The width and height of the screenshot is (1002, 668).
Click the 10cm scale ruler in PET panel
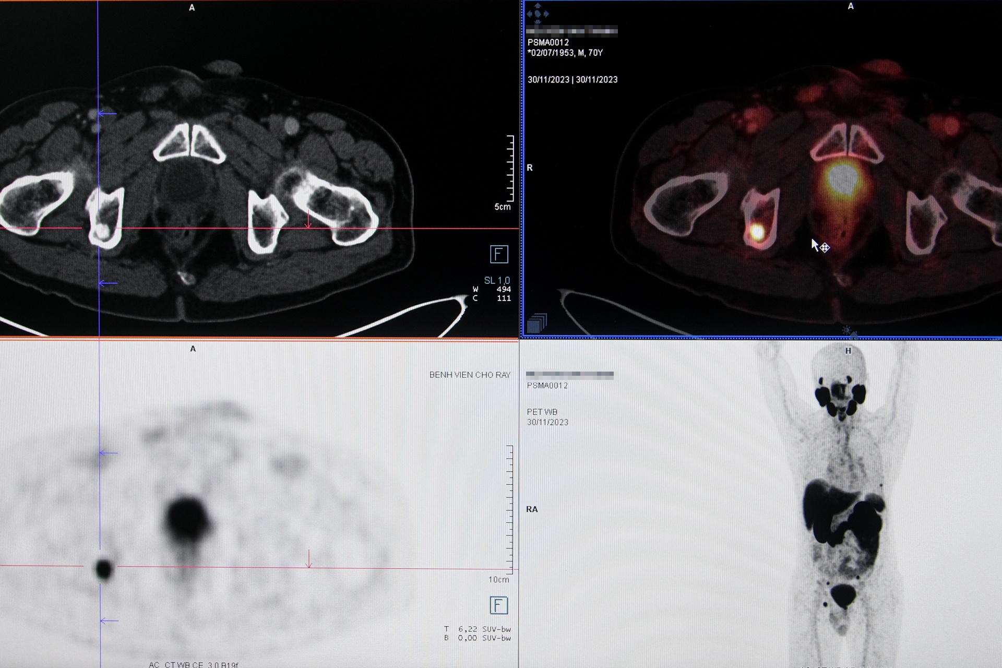pos(510,509)
